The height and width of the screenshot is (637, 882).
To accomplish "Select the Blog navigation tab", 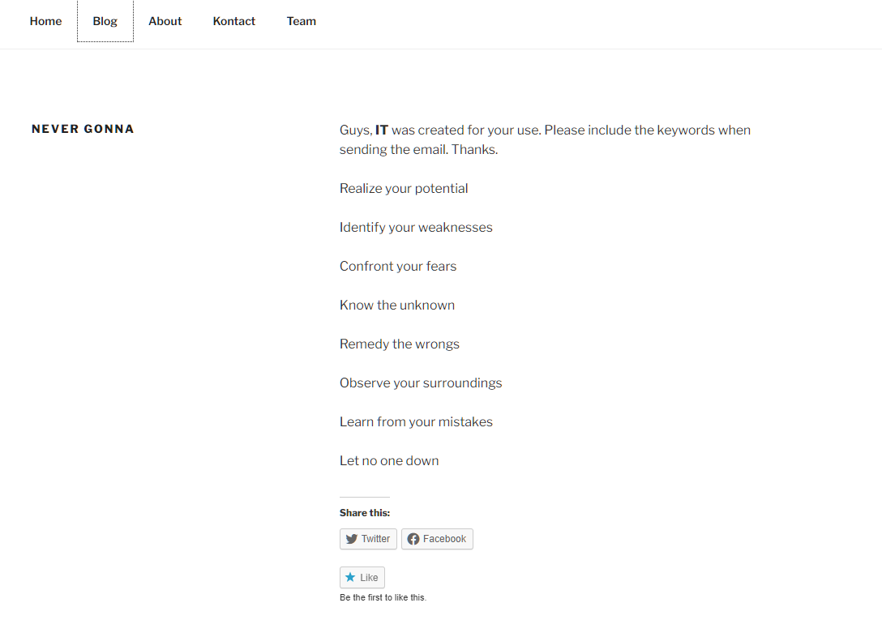I will click(x=105, y=21).
